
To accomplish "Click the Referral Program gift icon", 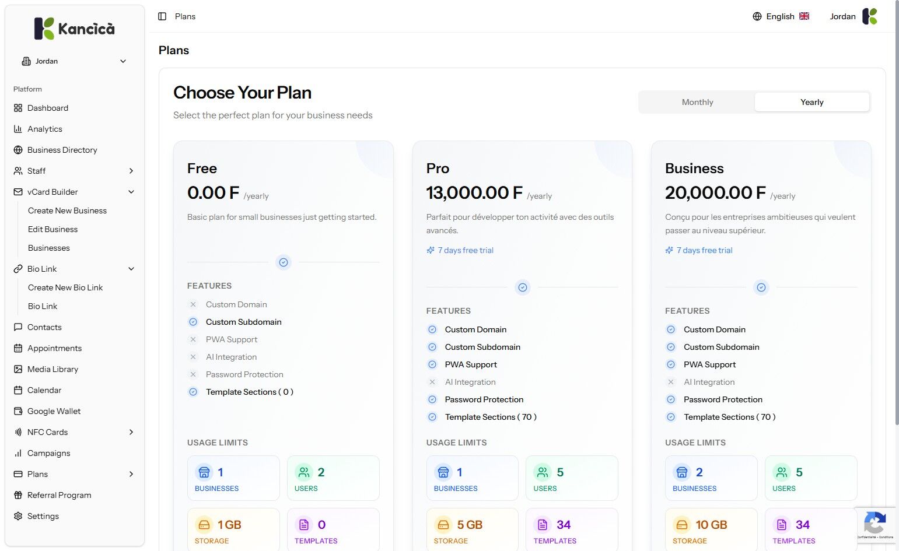I will pyautogui.click(x=18, y=495).
